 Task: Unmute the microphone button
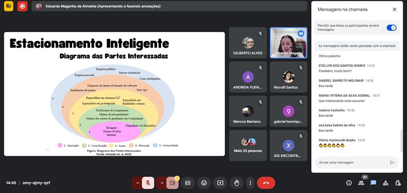(148, 182)
